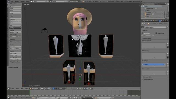The width and height of the screenshot is (176, 99).
Task: Open the UVMap options dropdown arrow
Action: 164,65
